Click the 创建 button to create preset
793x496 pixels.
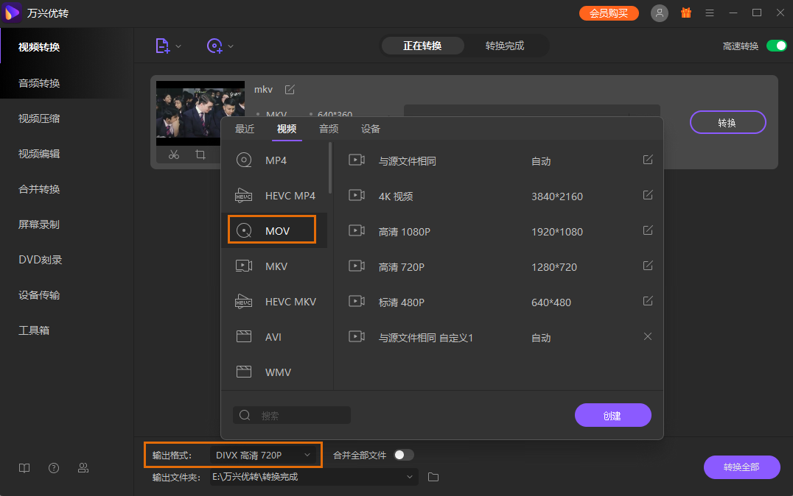pyautogui.click(x=612, y=414)
